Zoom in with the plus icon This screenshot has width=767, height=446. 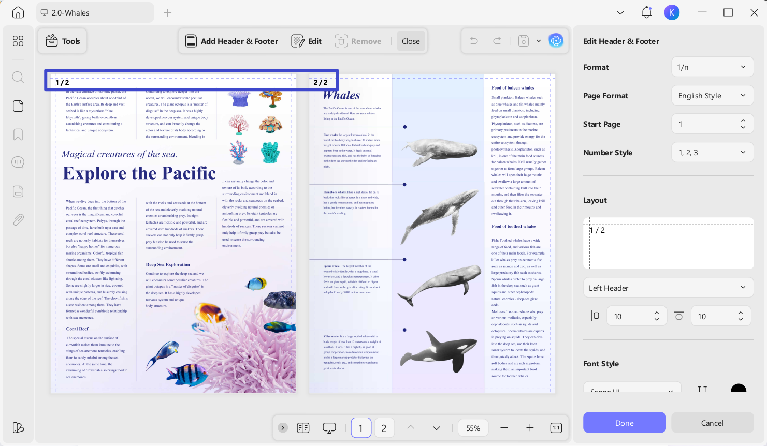[530, 428]
